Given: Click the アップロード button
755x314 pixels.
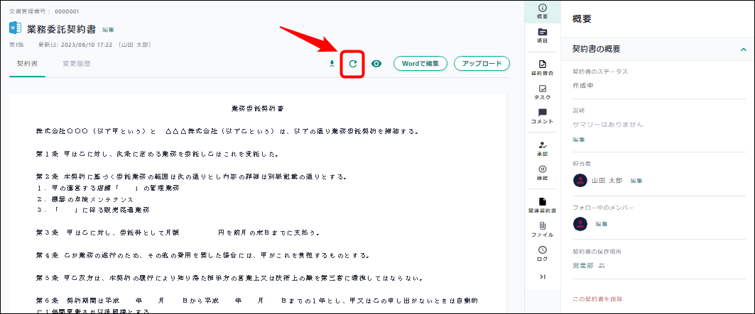Looking at the screenshot, I should pyautogui.click(x=482, y=64).
